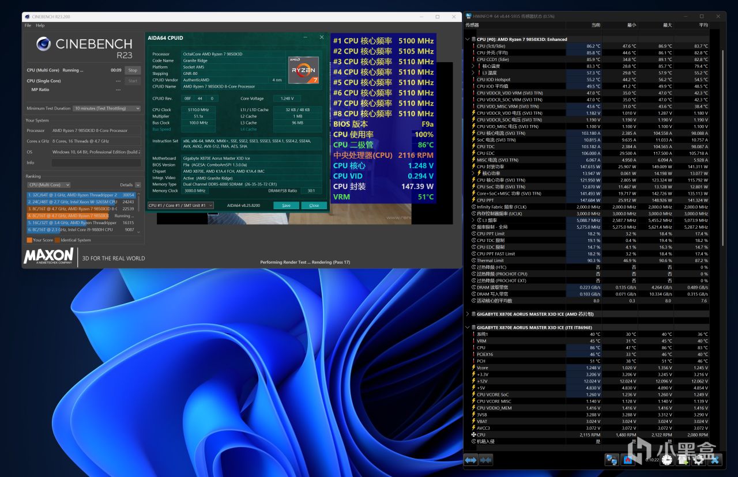Screen dimensions: 738x477
Task: Click the Cinebench Info input field
Action: click(x=96, y=162)
